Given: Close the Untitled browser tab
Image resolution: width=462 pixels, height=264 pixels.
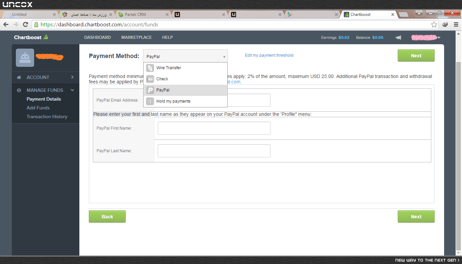Looking at the screenshot, I should [55, 15].
